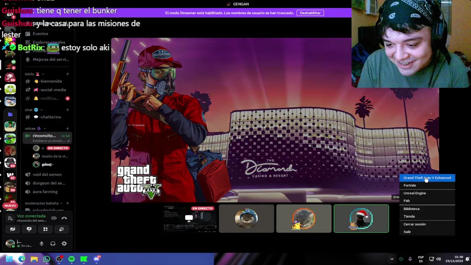Click the share screen button

point(29,229)
